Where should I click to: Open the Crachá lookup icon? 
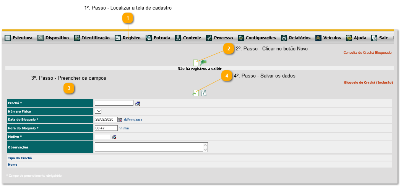coord(138,103)
